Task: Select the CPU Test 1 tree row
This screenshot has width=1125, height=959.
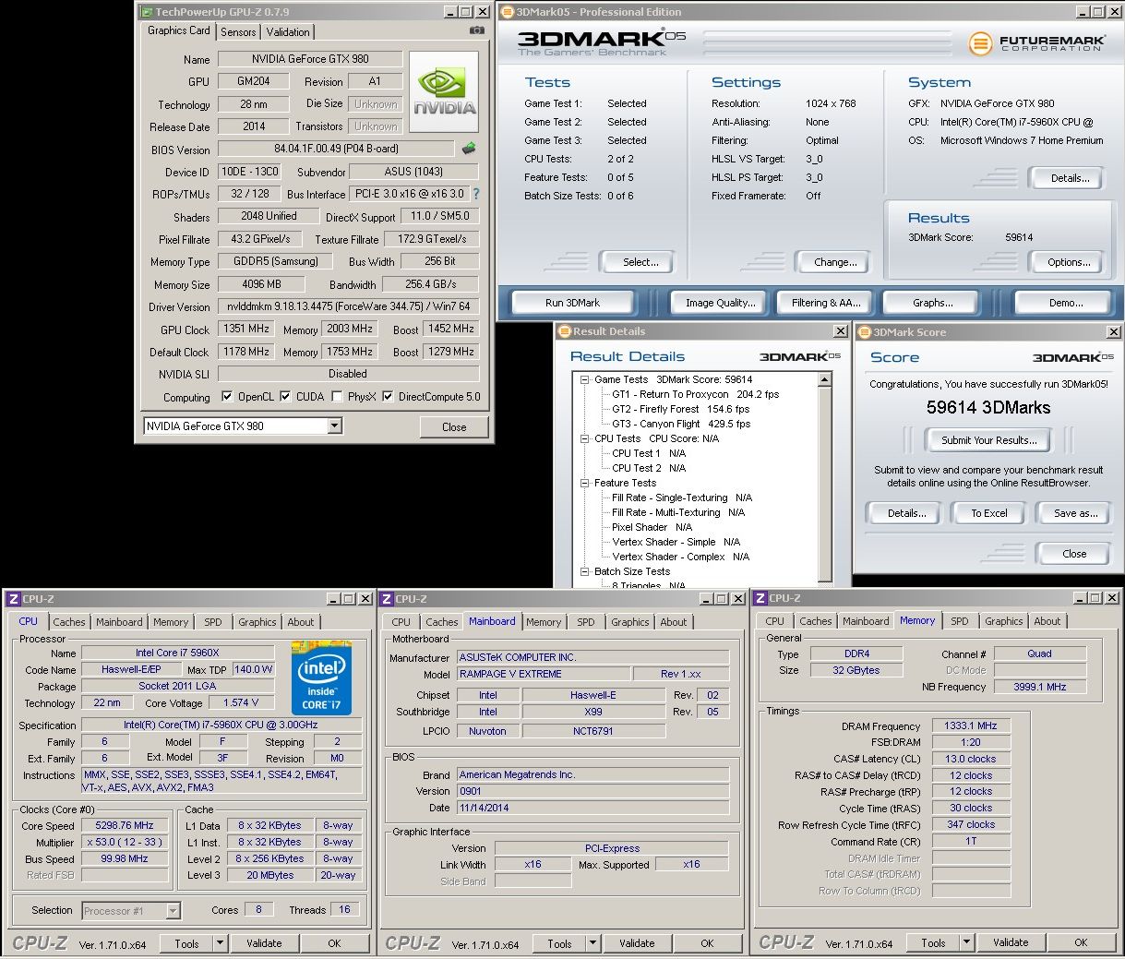Action: click(x=649, y=453)
